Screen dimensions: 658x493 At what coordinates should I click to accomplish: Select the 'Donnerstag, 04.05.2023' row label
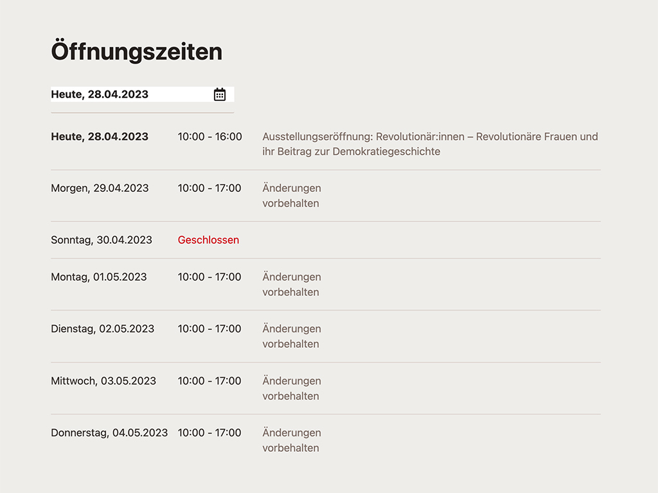109,433
